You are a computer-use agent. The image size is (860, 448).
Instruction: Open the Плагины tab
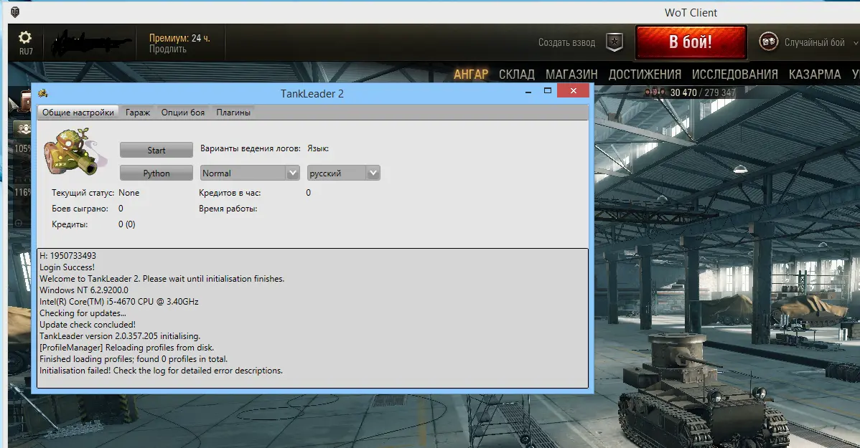pyautogui.click(x=233, y=113)
